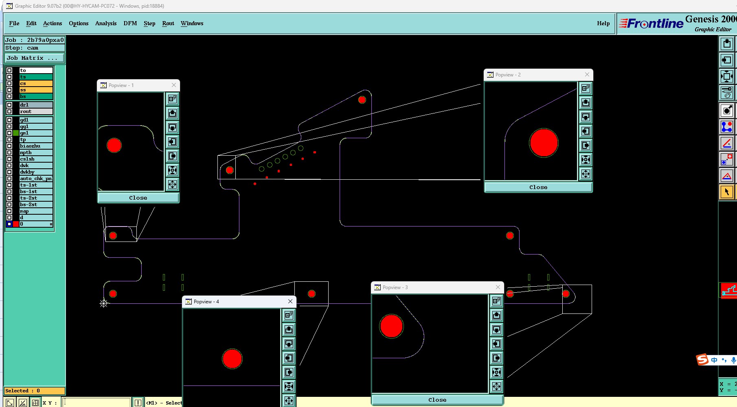Select the feature highlight black circle tool
The width and height of the screenshot is (737, 407).
click(727, 111)
